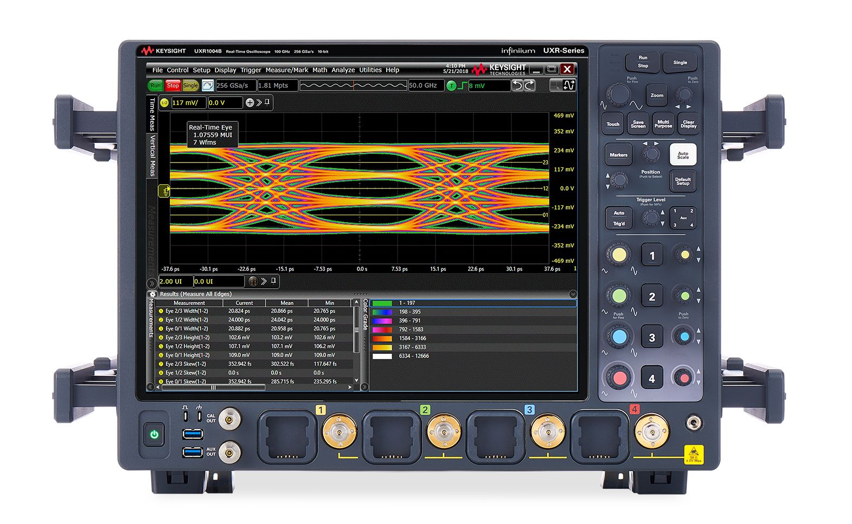Click the Multi Purpose hardware key

point(663,124)
